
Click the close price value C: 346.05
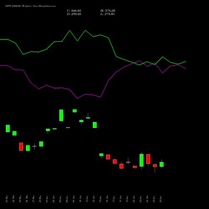[x=74, y=11]
